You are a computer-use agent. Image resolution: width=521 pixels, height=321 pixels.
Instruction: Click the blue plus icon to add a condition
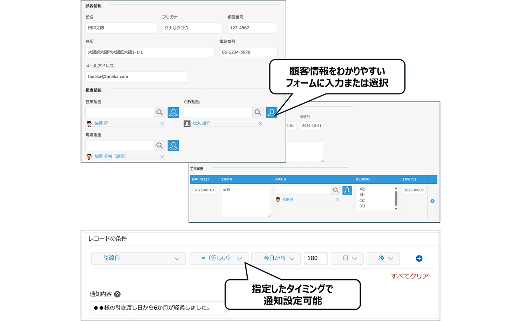(419, 258)
